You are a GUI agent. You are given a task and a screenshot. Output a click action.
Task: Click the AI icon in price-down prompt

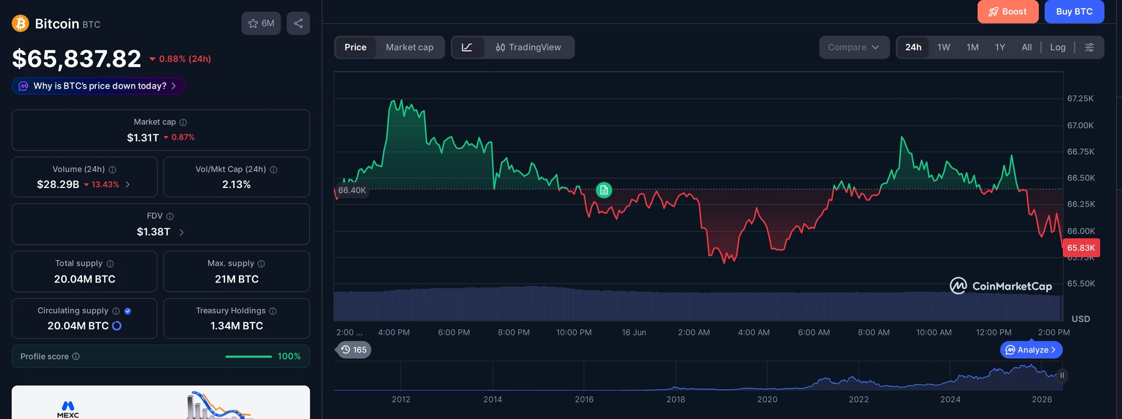coord(23,86)
